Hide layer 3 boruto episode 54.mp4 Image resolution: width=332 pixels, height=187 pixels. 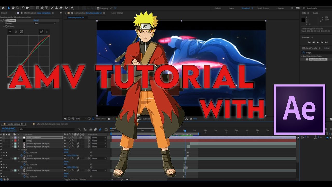(1, 144)
